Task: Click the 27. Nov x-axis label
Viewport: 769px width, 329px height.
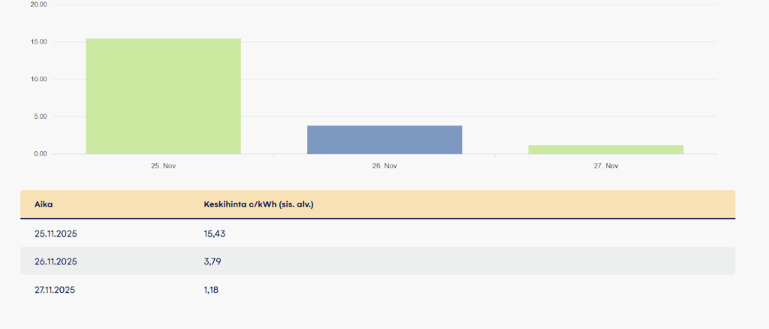Action: tap(605, 165)
